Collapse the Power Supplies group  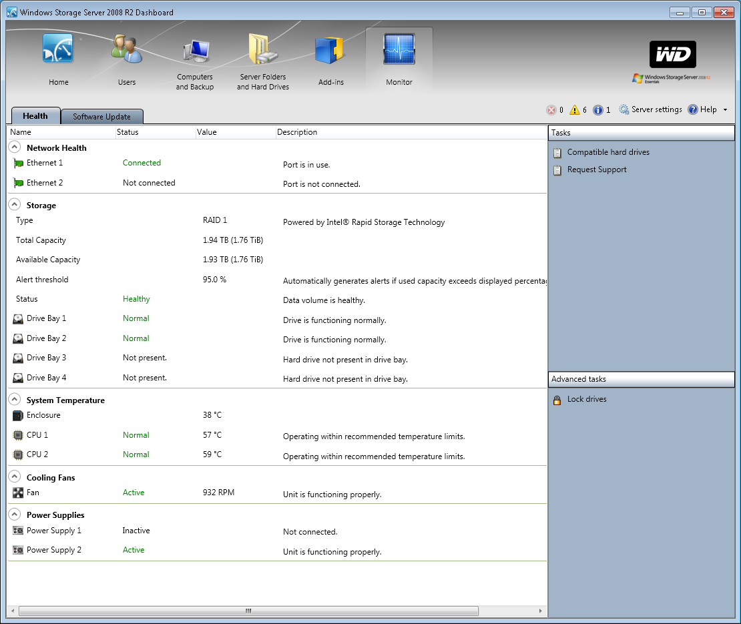coord(15,515)
